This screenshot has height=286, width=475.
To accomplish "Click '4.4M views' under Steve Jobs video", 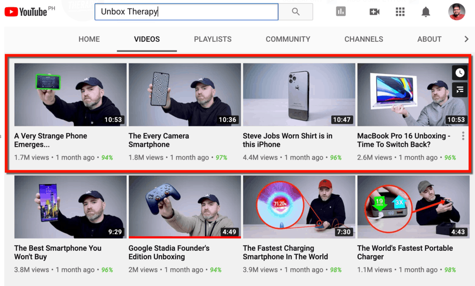I will pyautogui.click(x=260, y=158).
